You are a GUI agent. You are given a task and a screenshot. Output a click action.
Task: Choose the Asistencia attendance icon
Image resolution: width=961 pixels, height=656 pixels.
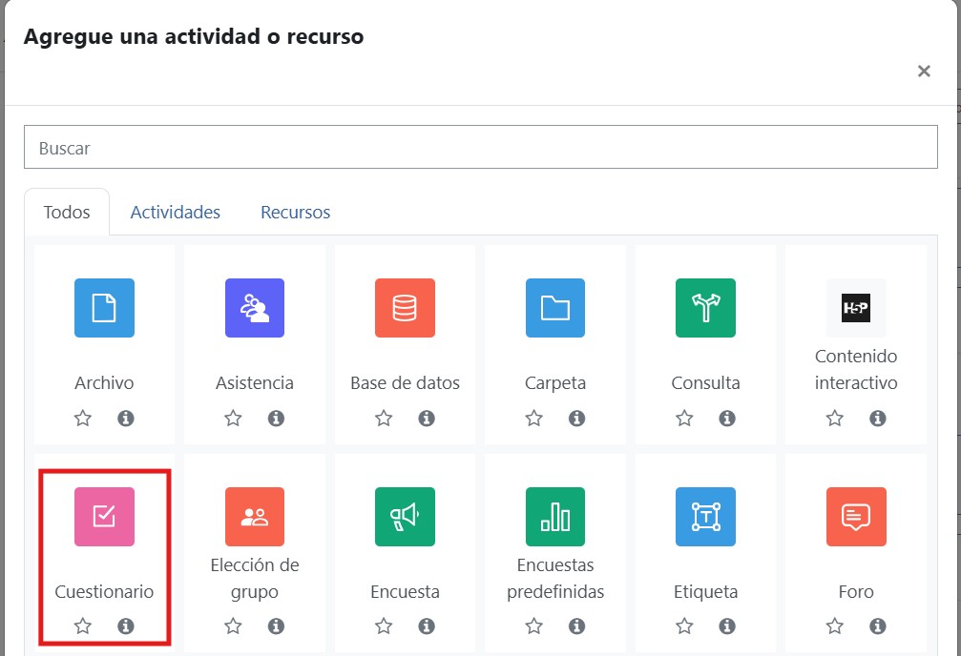255,308
